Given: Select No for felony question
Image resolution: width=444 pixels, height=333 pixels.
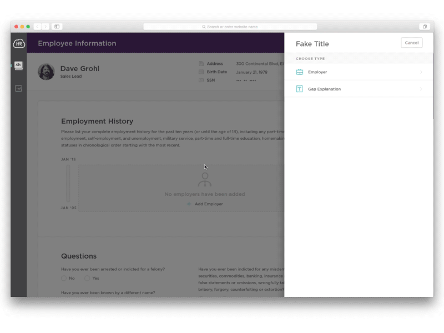Looking at the screenshot, I should click(x=64, y=278).
